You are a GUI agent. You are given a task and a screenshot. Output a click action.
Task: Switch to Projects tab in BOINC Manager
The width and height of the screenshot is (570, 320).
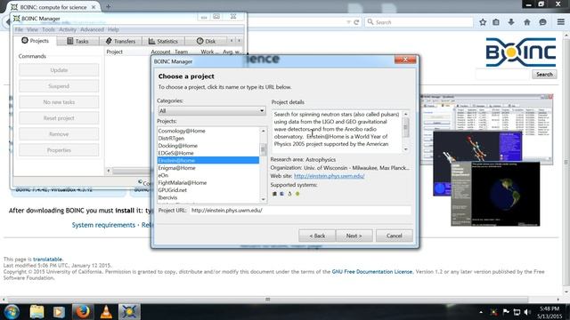35,41
